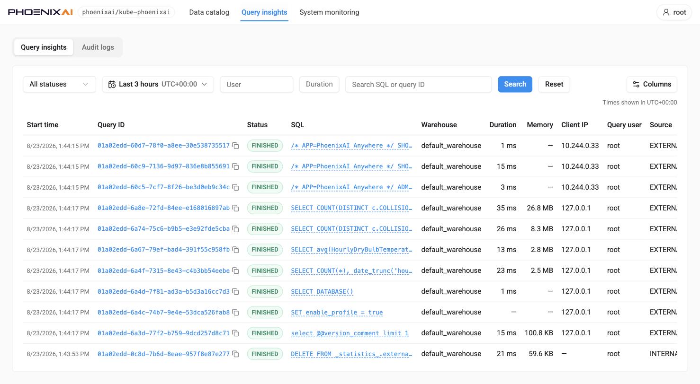Click the Status column header

tap(257, 125)
